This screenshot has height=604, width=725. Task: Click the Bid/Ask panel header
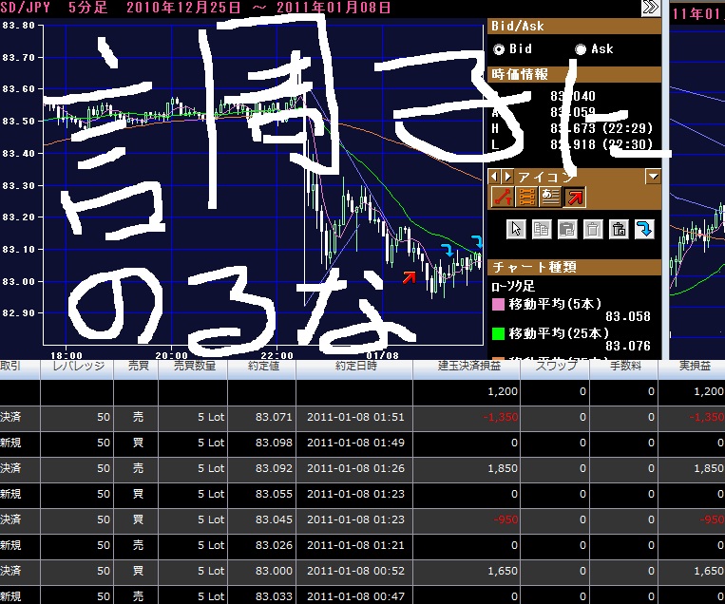(x=574, y=26)
